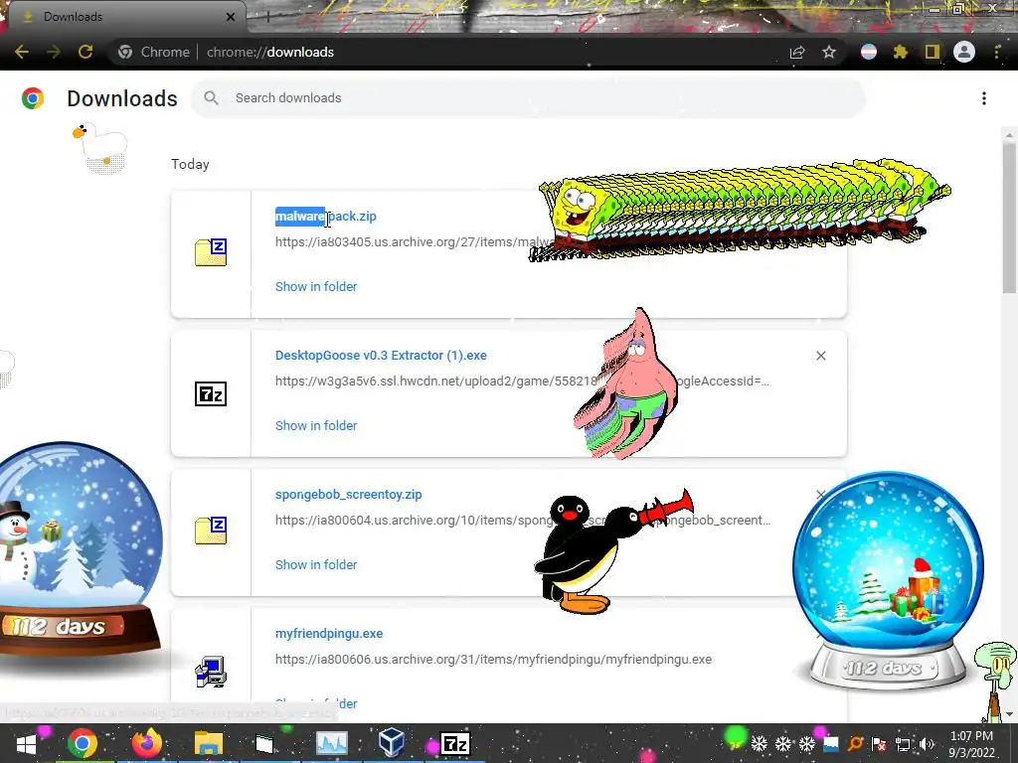Open the malwarepack.zip download link

[x=326, y=216]
